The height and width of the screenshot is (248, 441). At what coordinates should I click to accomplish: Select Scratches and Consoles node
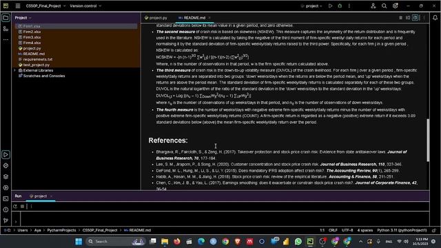[43, 76]
